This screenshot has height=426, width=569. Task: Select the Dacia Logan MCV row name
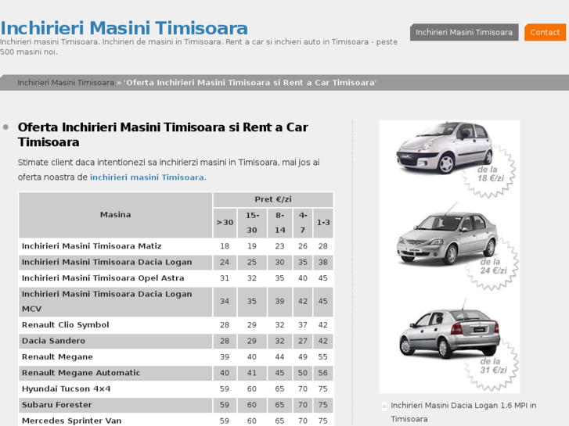click(106, 301)
